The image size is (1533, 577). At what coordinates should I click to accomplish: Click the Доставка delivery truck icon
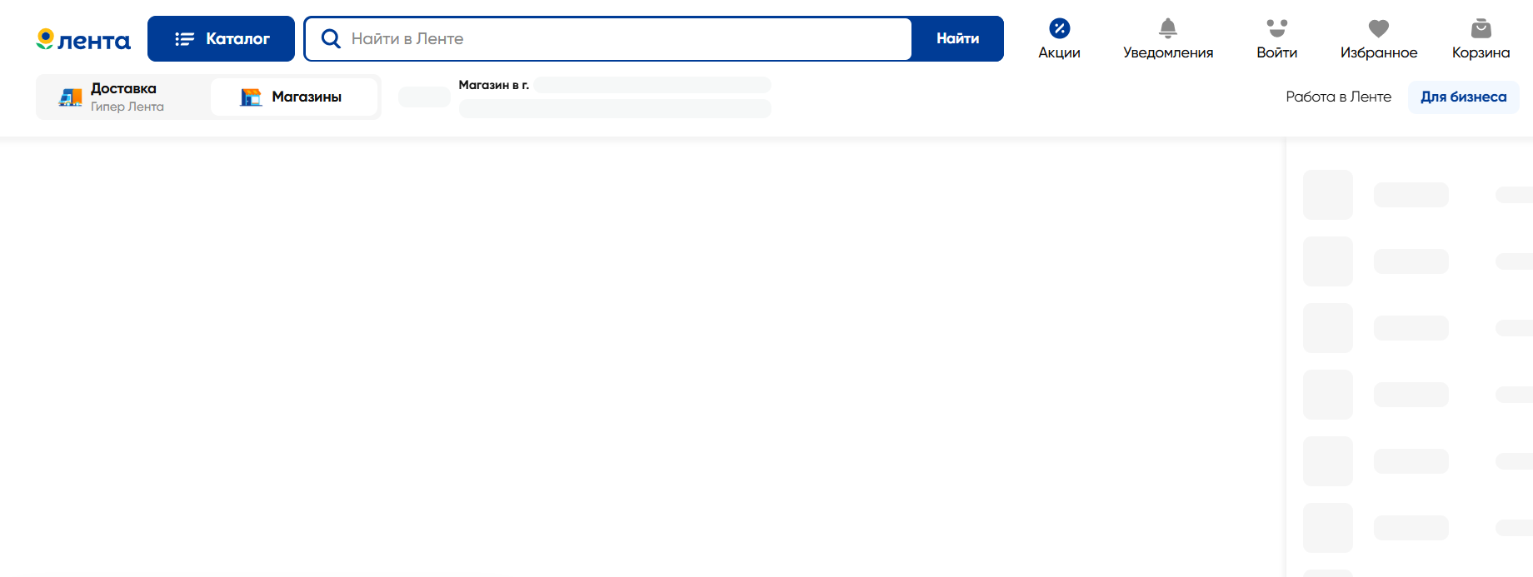pyautogui.click(x=71, y=97)
